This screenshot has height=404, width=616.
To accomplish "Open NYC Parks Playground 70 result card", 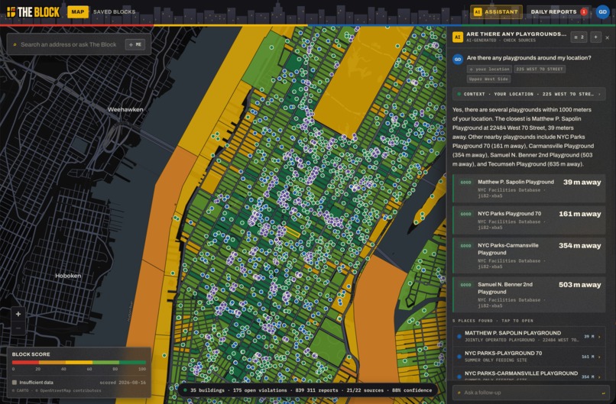I will point(529,220).
